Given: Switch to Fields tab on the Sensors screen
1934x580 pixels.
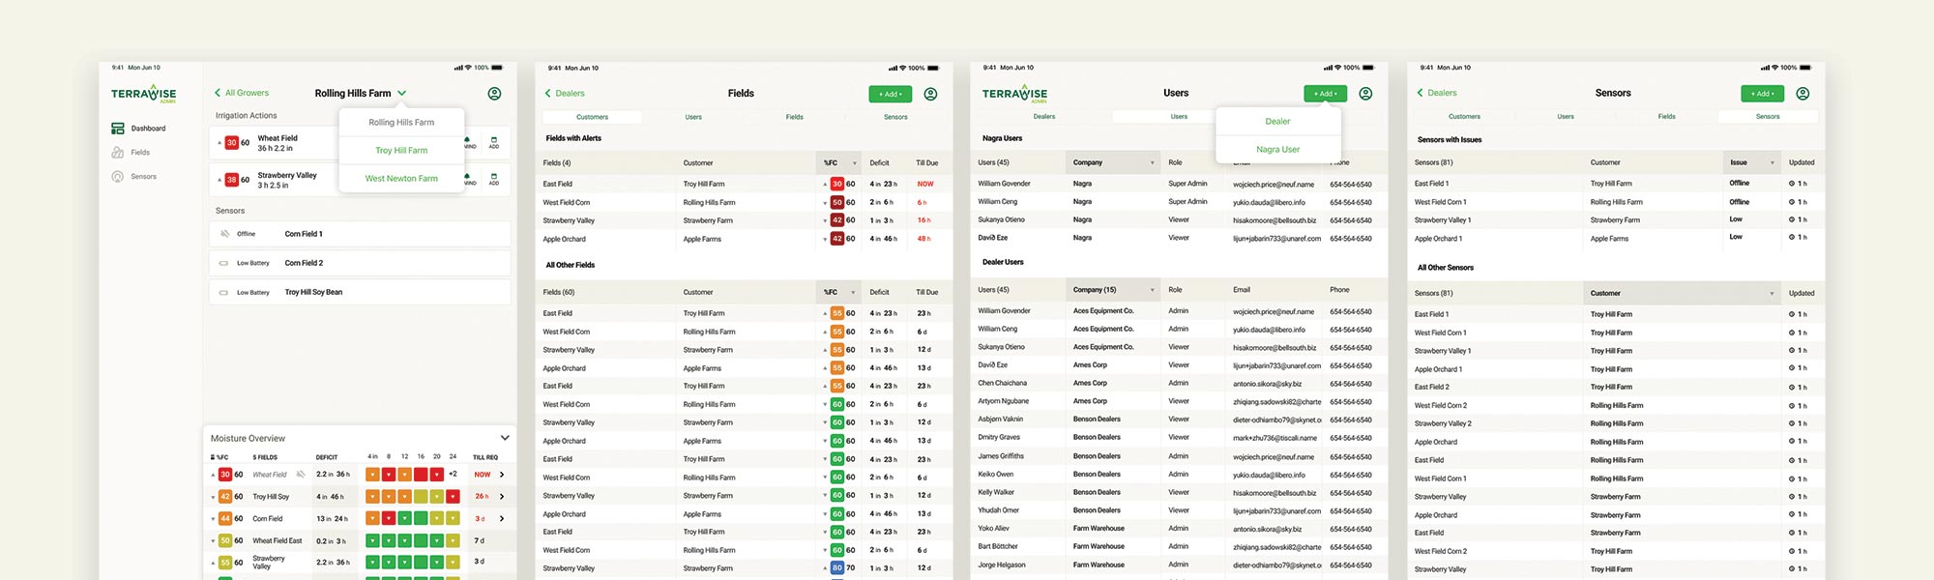Looking at the screenshot, I should tap(1666, 116).
